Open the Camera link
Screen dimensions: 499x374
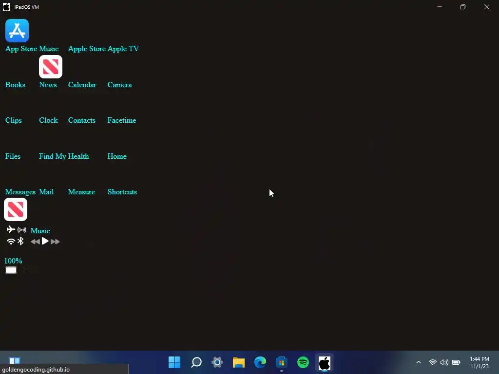point(120,85)
